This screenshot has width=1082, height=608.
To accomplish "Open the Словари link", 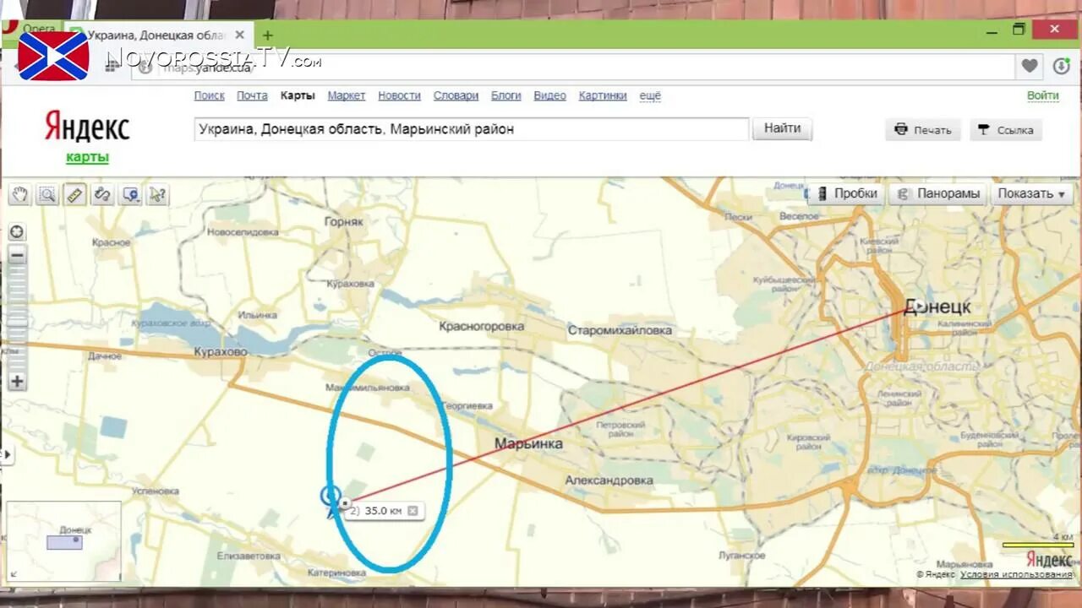I will pos(456,95).
